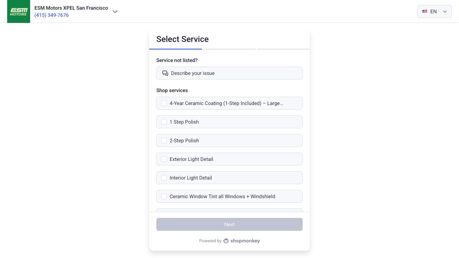Click the ESM Motors logo
This screenshot has width=459, height=258.
point(19,11)
